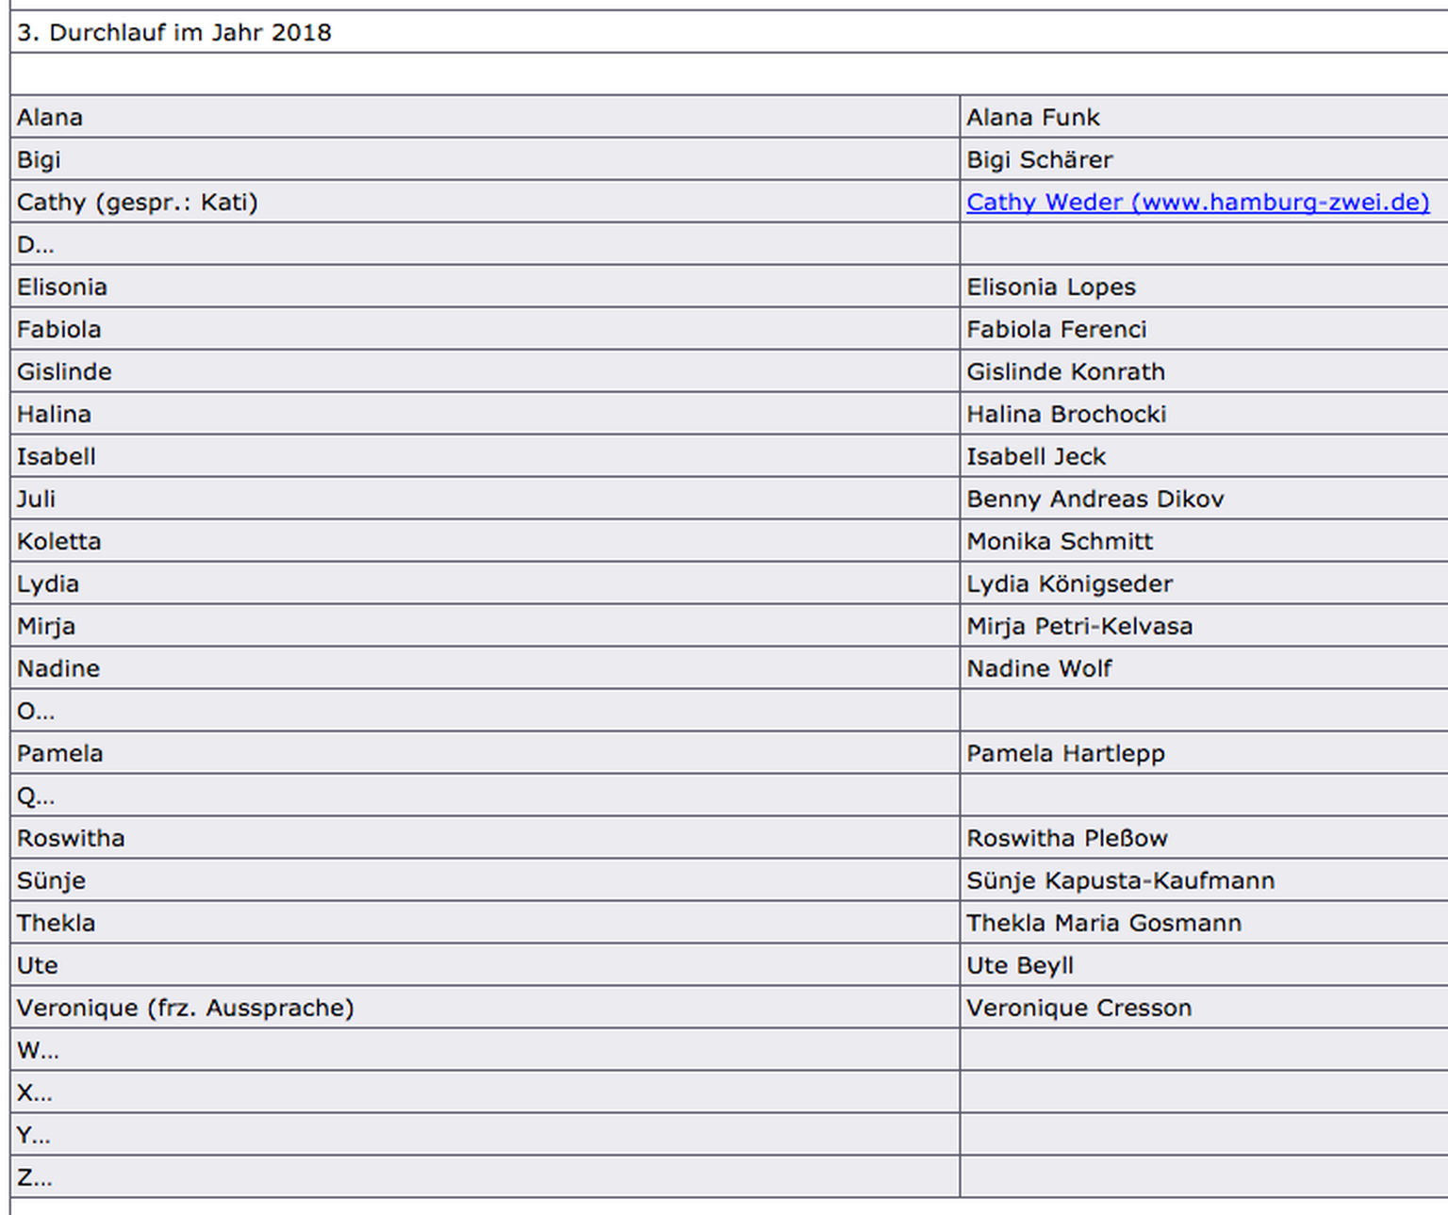Viewport: 1448px width, 1215px height.
Task: Click on Roswitha Pleßow
Action: tap(1067, 838)
